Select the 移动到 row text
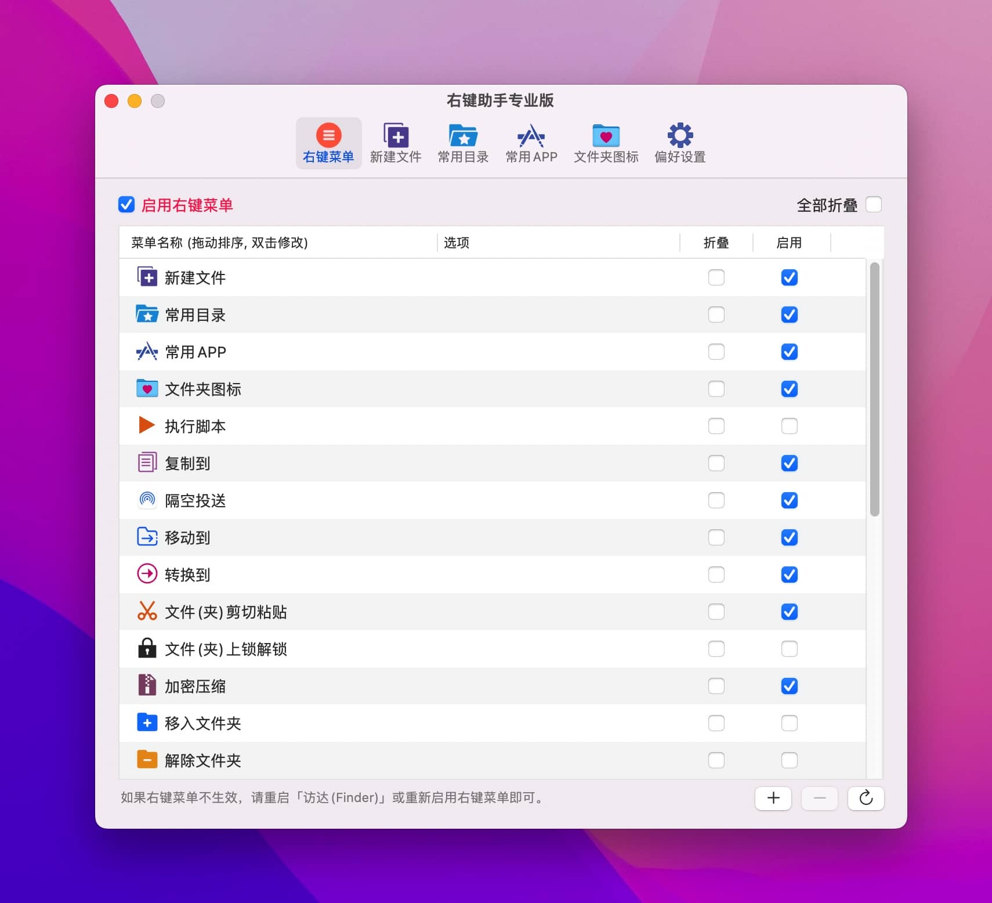 tap(187, 537)
